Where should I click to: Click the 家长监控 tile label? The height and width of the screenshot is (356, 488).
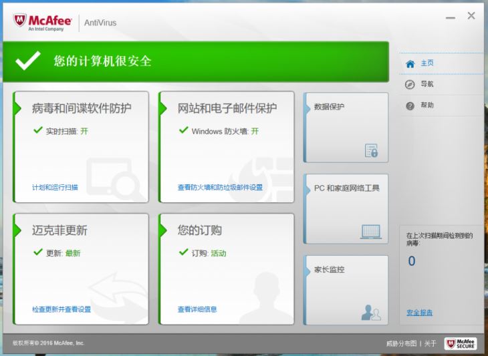329,270
